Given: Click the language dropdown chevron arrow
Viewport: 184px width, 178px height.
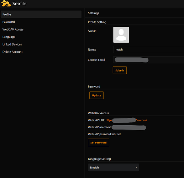Looking at the screenshot, I should pyautogui.click(x=136, y=167).
